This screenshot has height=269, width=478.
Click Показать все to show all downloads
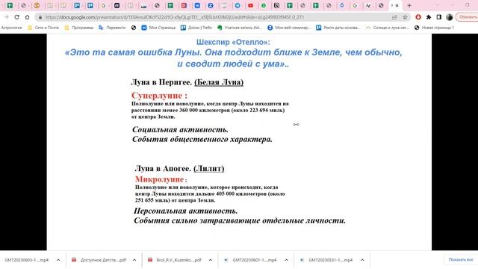(x=461, y=259)
